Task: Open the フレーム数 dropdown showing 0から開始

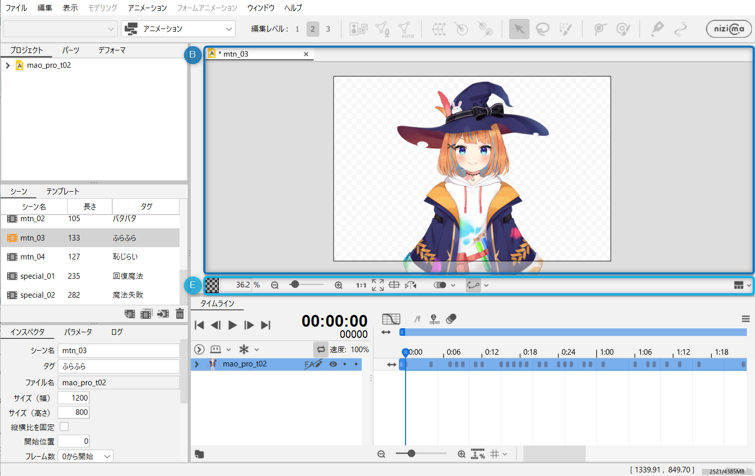Action: [86, 457]
